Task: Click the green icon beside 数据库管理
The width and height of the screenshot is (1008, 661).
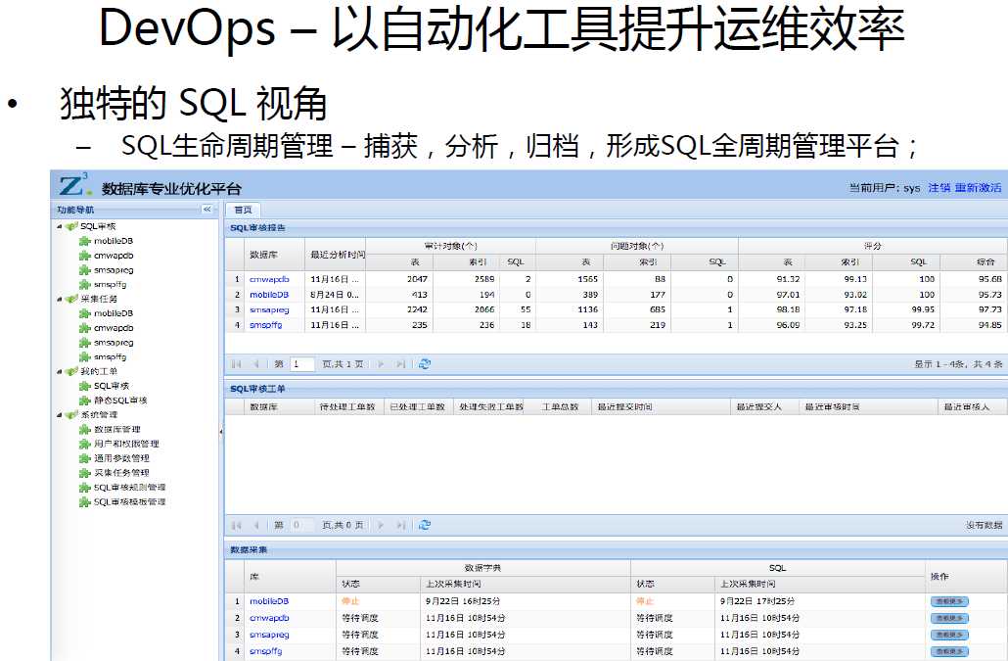Action: coord(85,430)
